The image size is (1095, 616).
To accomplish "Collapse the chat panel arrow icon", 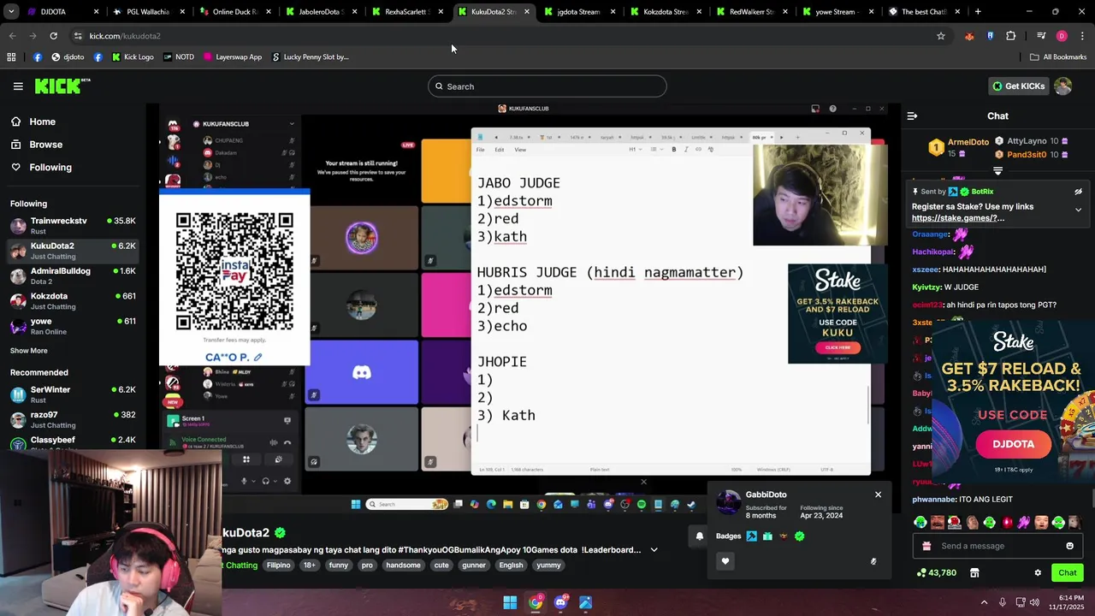I will pyautogui.click(x=912, y=115).
